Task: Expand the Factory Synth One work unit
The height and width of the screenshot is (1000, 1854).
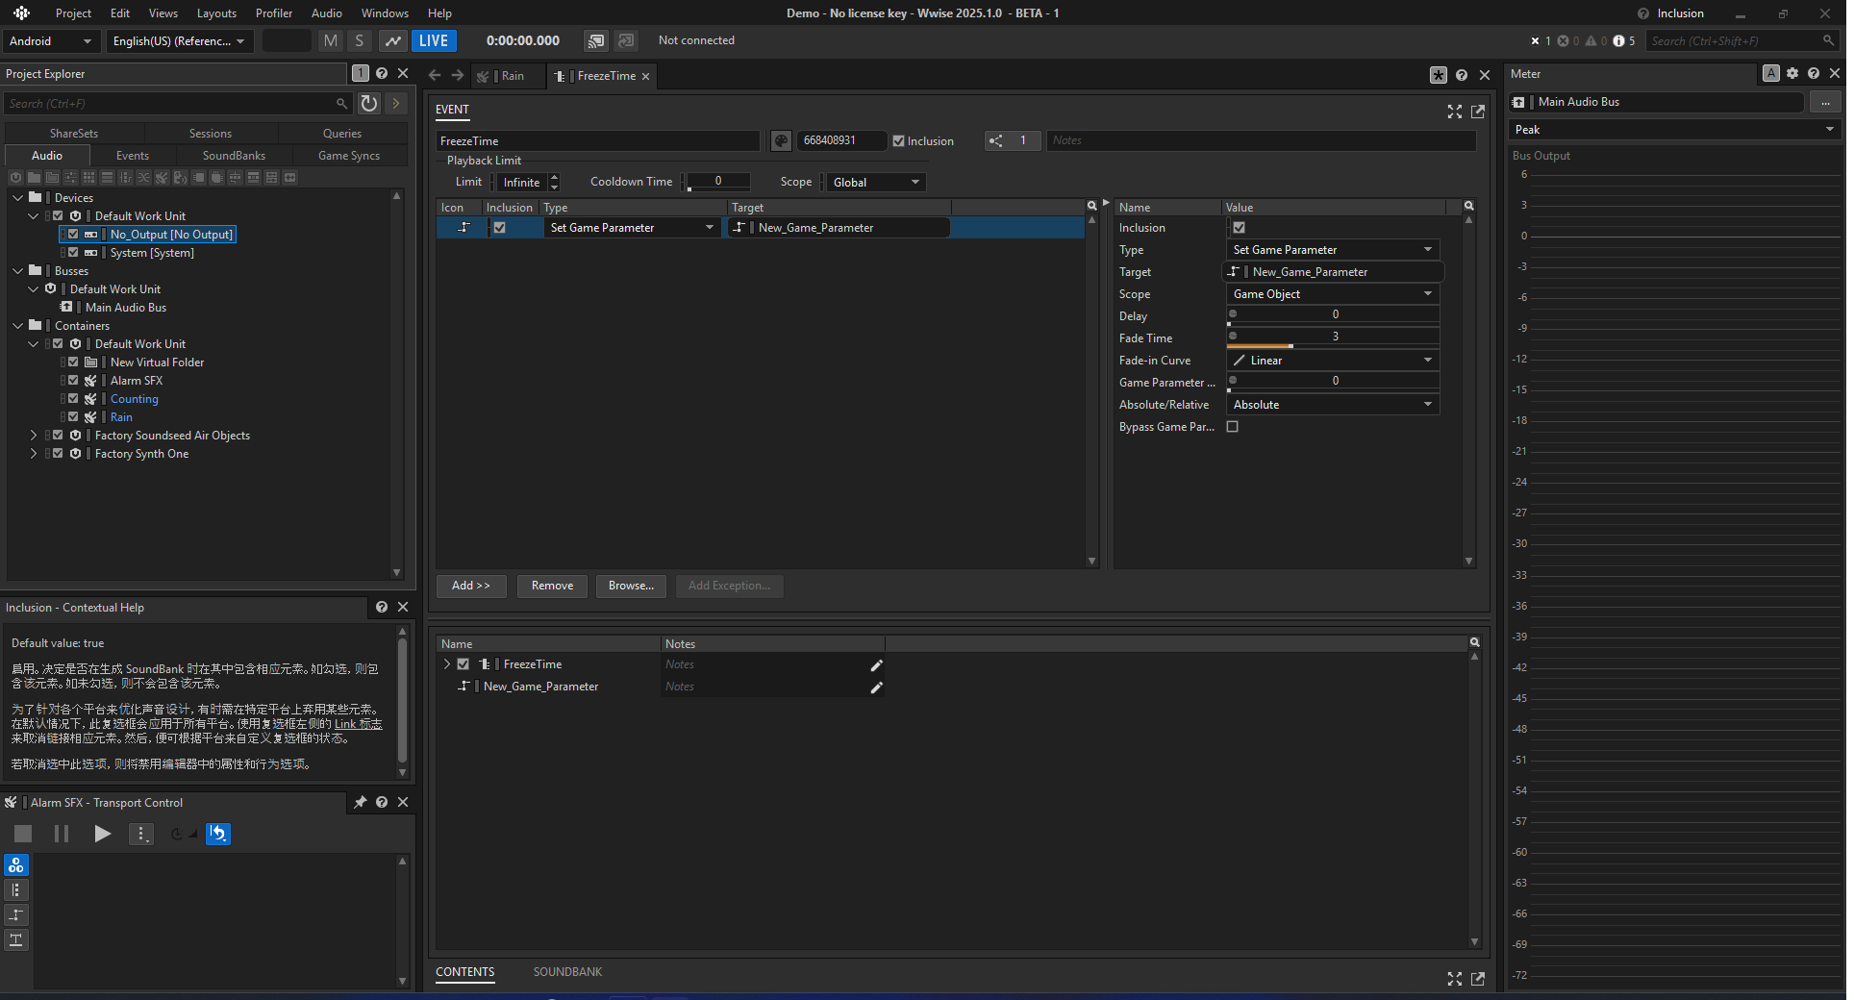Action: coord(34,454)
